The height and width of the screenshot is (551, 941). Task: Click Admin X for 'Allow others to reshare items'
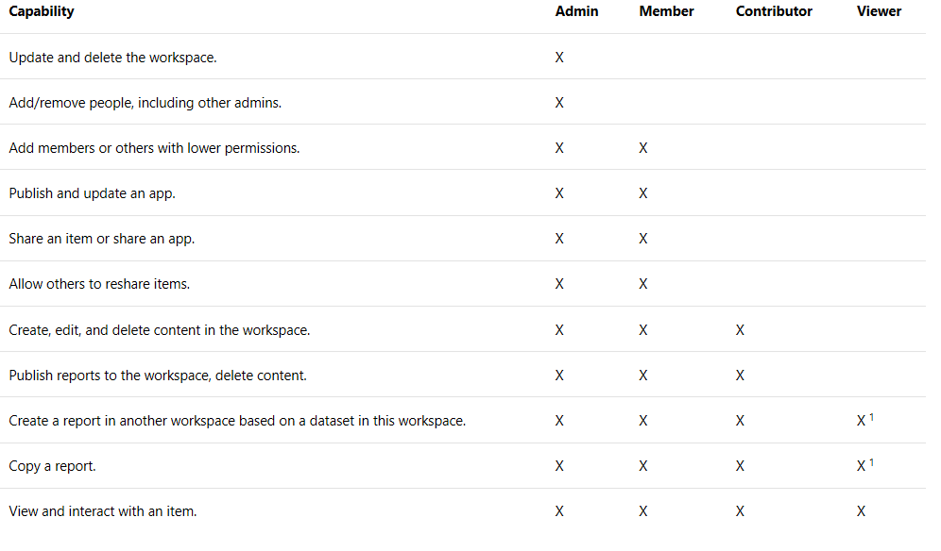click(x=559, y=284)
